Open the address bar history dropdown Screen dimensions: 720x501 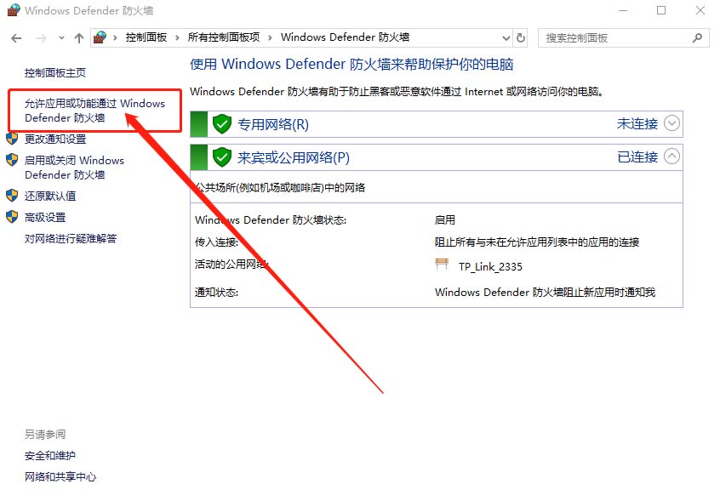(506, 38)
